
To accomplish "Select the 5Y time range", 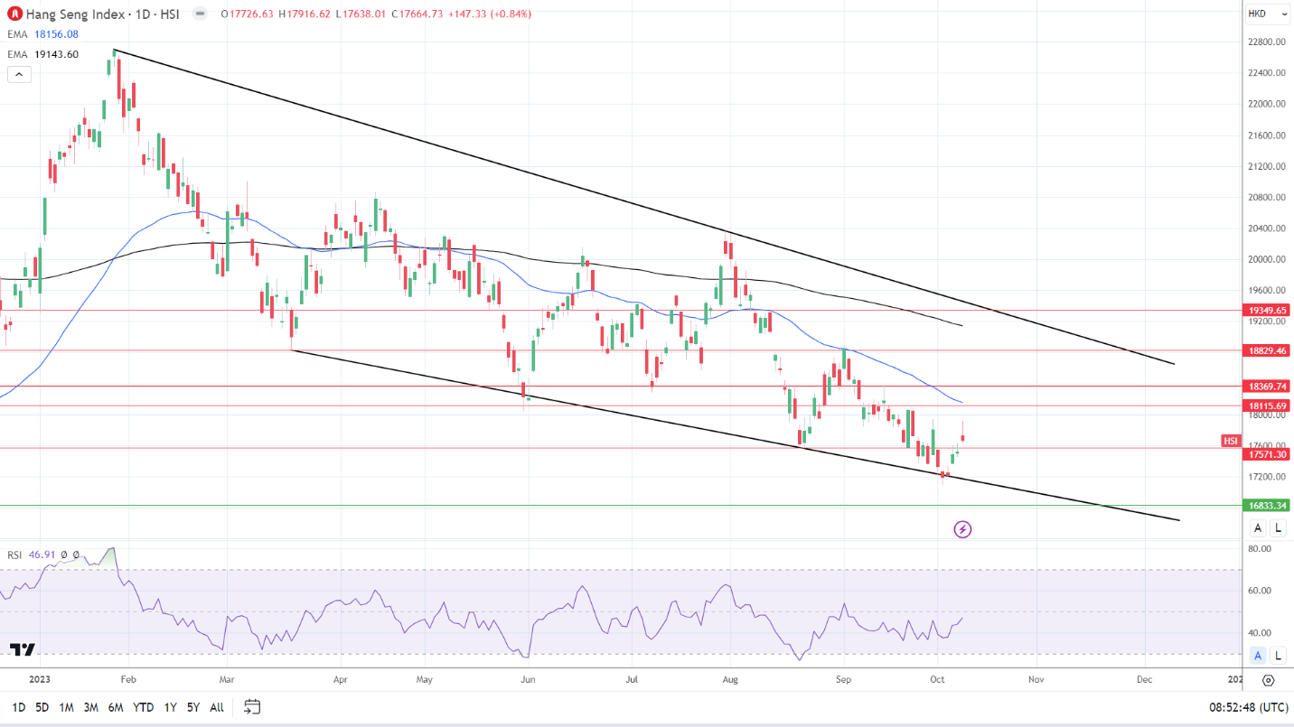I will [193, 707].
